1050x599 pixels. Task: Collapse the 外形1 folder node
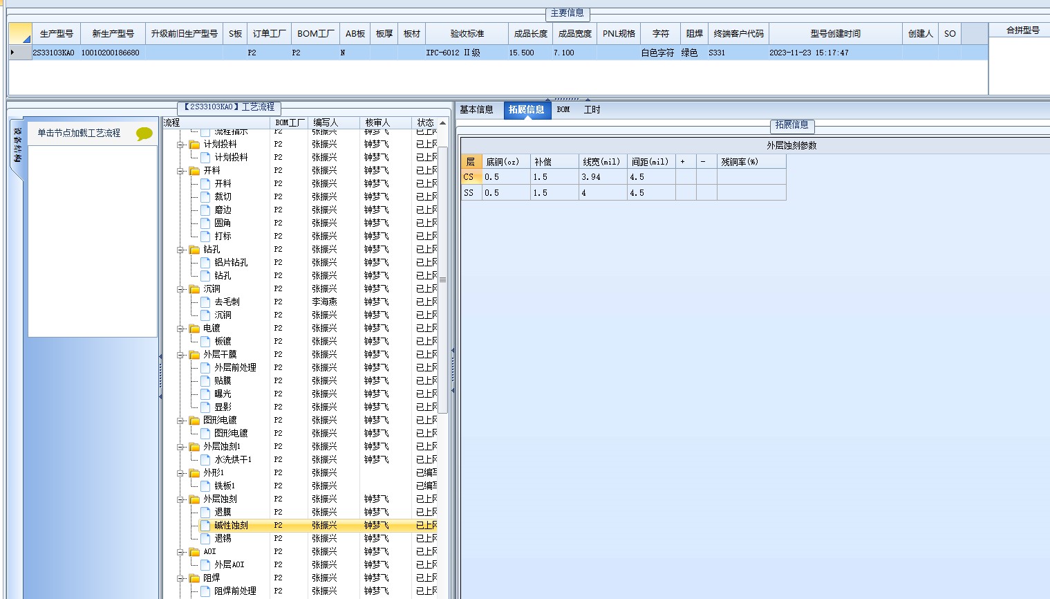point(181,473)
